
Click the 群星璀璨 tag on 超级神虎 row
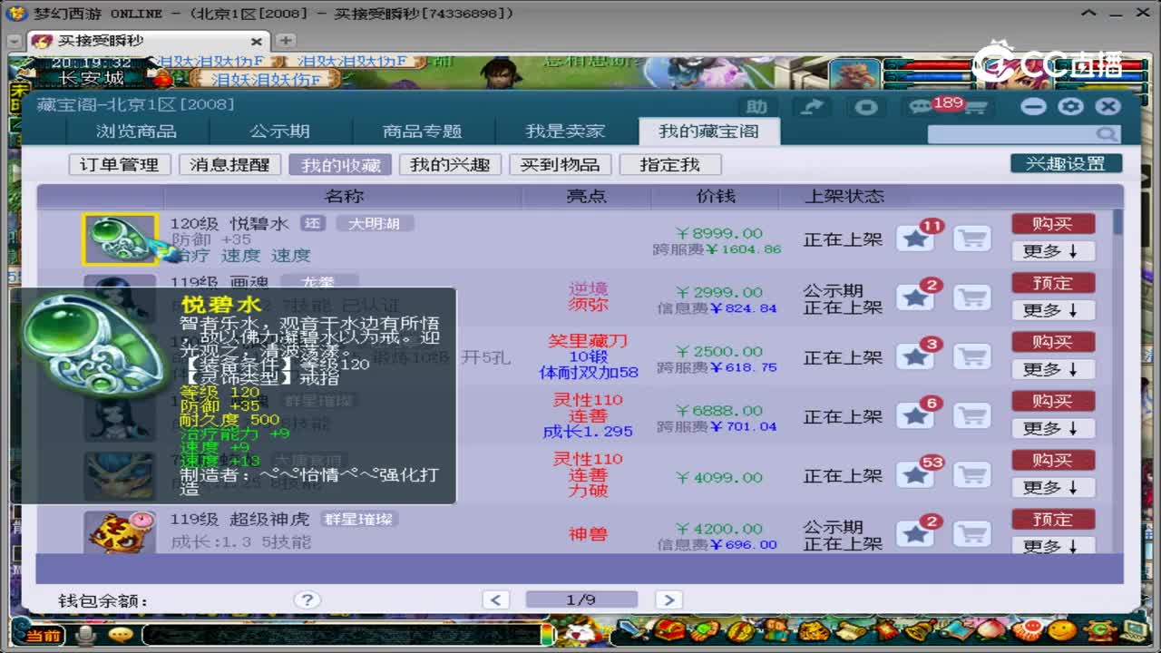tap(360, 519)
